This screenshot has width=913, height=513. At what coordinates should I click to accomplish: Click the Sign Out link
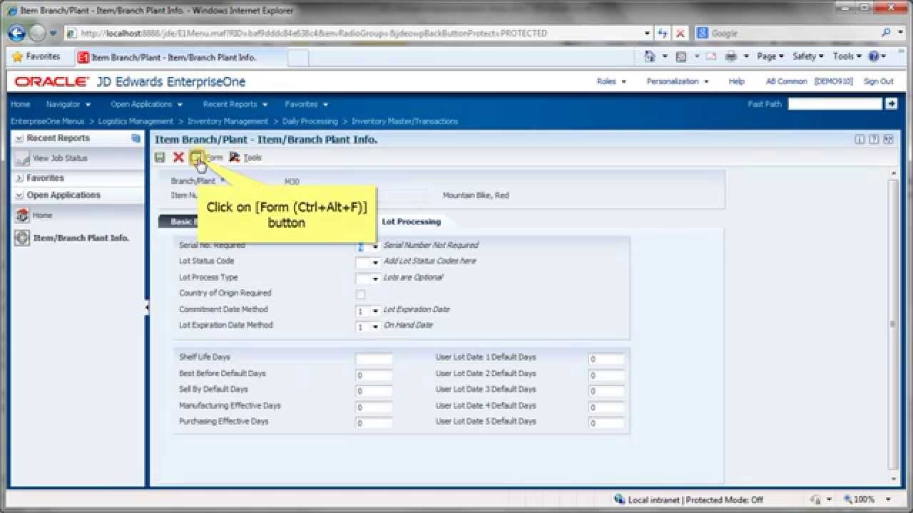[879, 81]
